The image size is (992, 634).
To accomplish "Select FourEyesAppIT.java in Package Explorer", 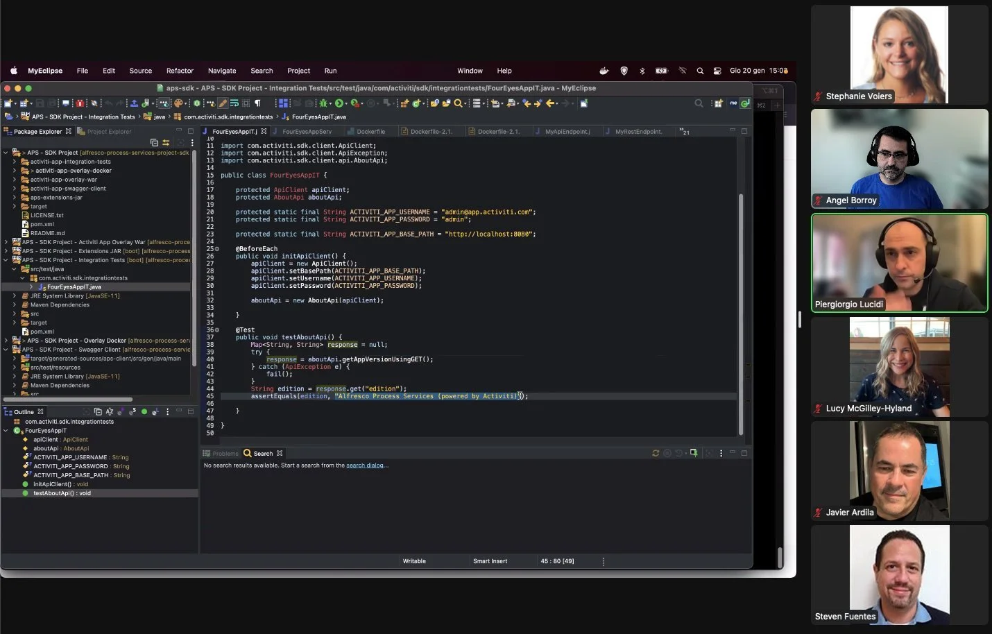I will (74, 286).
